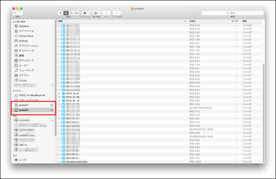
Task: Expand the 2014_12_31 folder triangle
Action: (x=59, y=93)
